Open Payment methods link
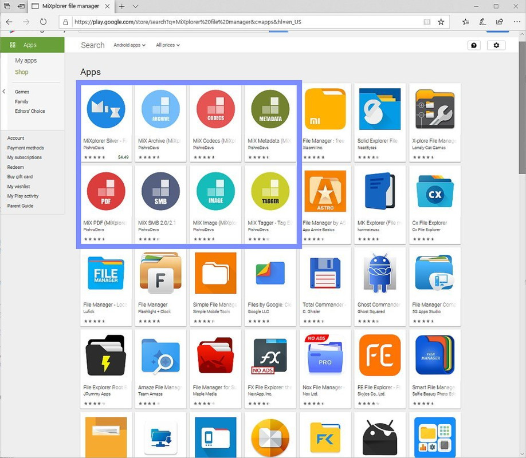526x458 pixels. pos(25,148)
